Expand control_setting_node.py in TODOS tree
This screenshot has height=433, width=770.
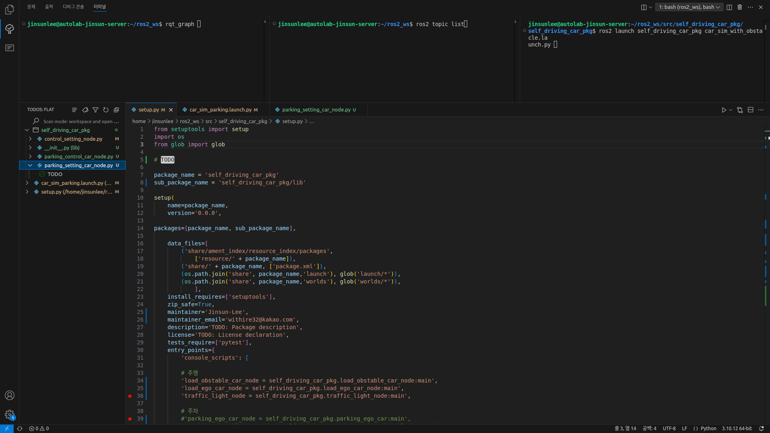[x=30, y=139]
